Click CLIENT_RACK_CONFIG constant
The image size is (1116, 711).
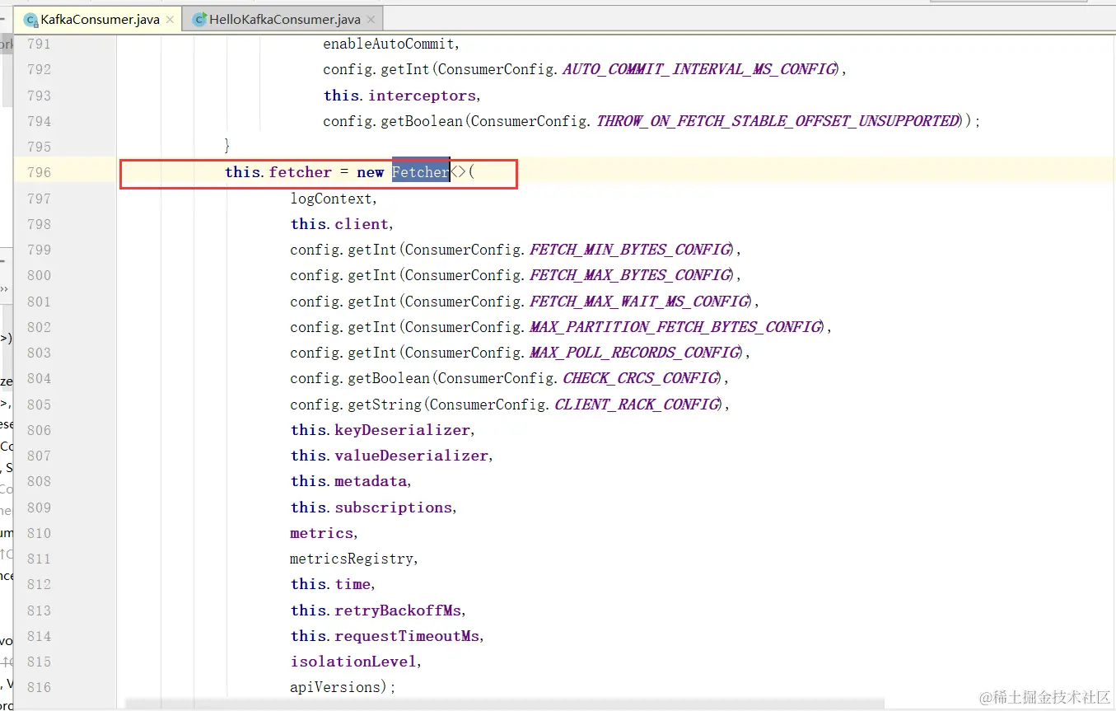[x=637, y=404]
